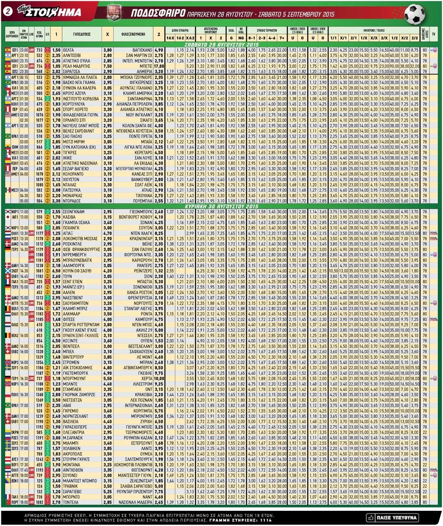
Task: Click the TV column header
Action: pyautogui.click(x=434, y=34)
